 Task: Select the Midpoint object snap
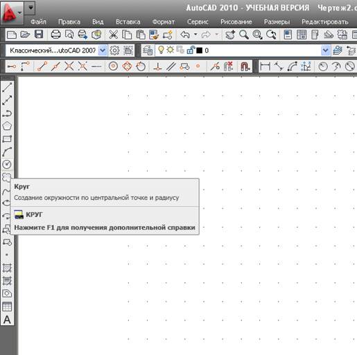[x=55, y=66]
